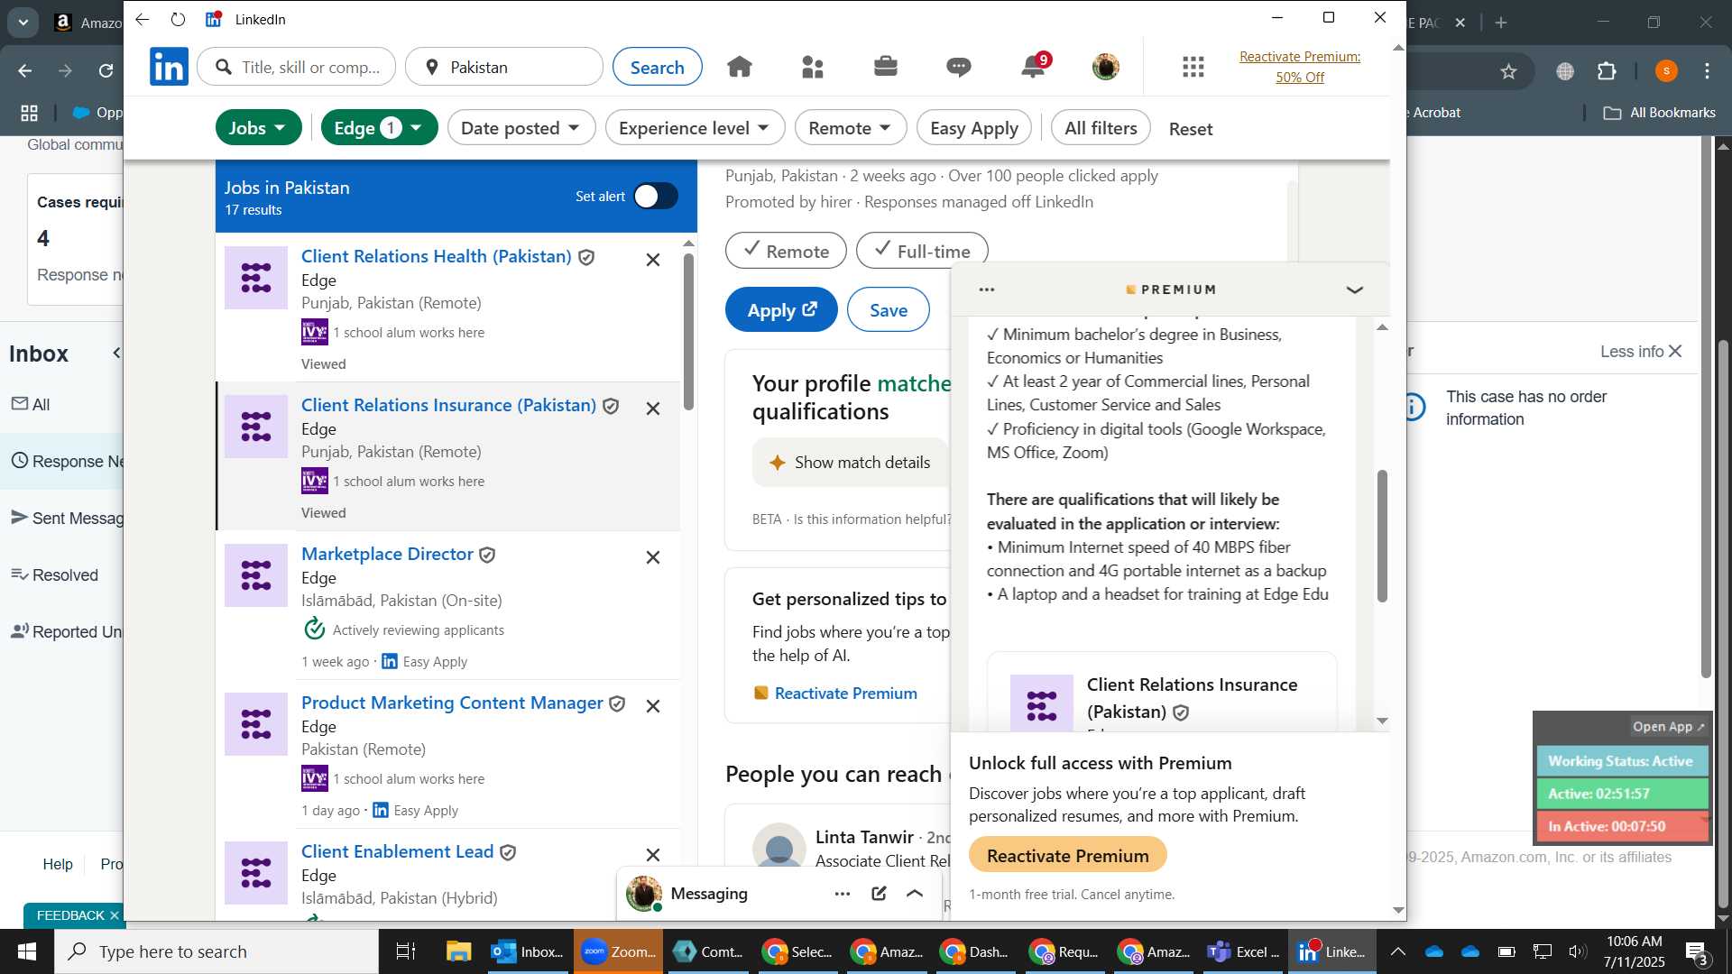Click the job list scrollbar thumb
This screenshot has height=974, width=1732.
coord(688,332)
